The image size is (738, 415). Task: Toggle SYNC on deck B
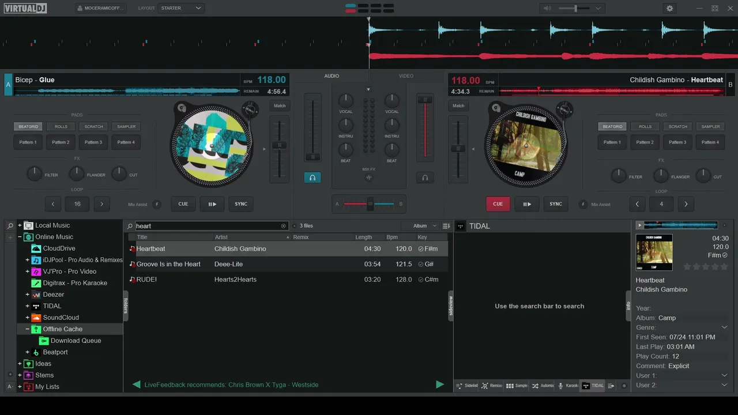pos(556,204)
